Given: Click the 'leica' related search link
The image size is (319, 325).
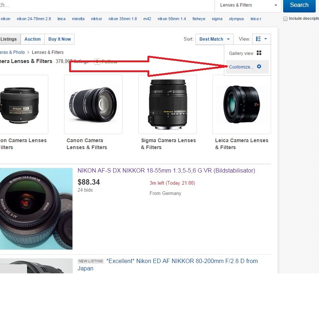Looking at the screenshot, I should 61,19.
